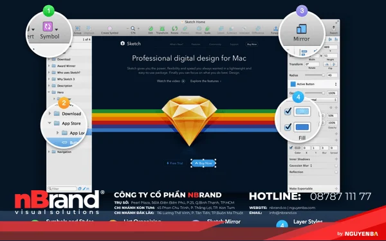
Task: Apply the Mask toolbar icon
Action: tap(199, 28)
